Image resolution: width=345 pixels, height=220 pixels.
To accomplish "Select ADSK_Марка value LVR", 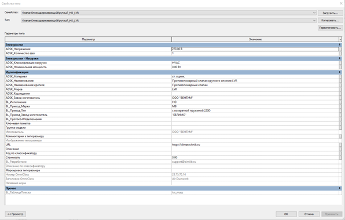I will tap(255, 90).
